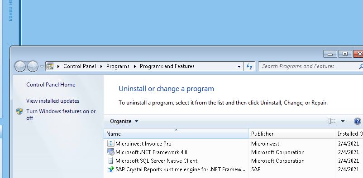Open the view options dropdown arrow
The width and height of the screenshot is (363, 178).
[343, 121]
